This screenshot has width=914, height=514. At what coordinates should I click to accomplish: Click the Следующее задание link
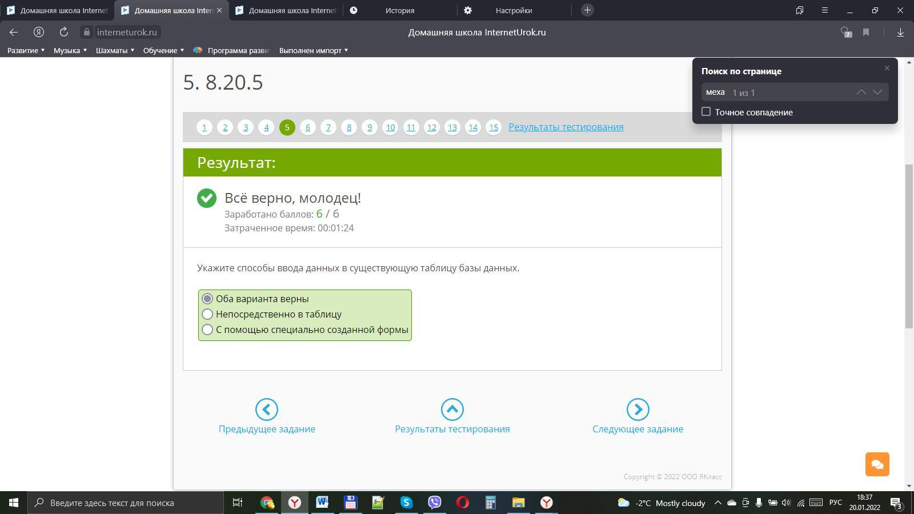coord(638,429)
